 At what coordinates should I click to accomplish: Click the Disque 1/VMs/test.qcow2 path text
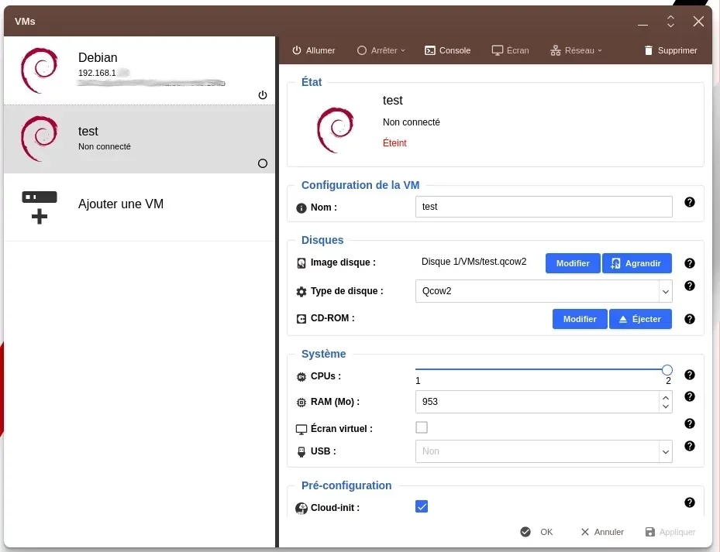(x=474, y=262)
